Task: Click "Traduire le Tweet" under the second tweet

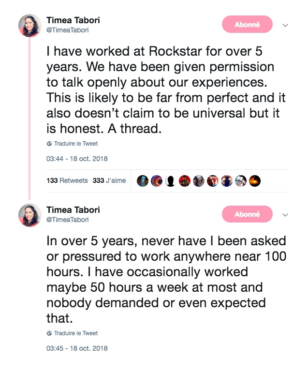Action: pyautogui.click(x=75, y=333)
